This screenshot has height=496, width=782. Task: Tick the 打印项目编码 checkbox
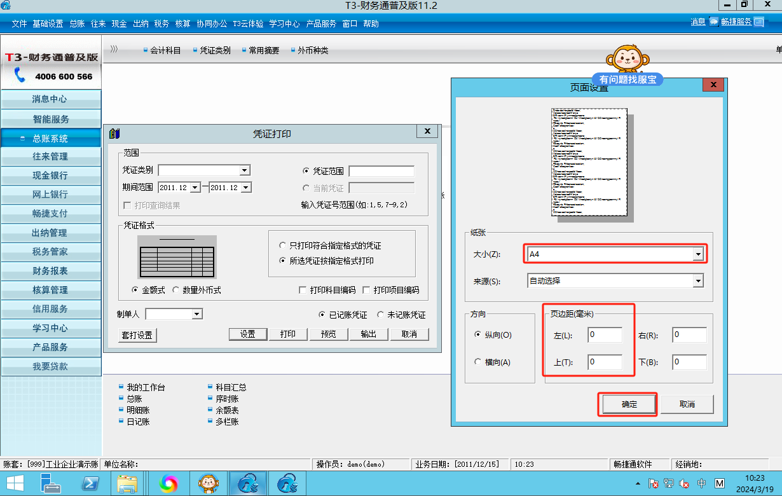point(366,290)
